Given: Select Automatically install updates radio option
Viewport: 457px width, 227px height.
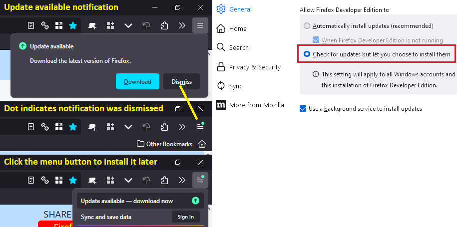Looking at the screenshot, I should [307, 26].
